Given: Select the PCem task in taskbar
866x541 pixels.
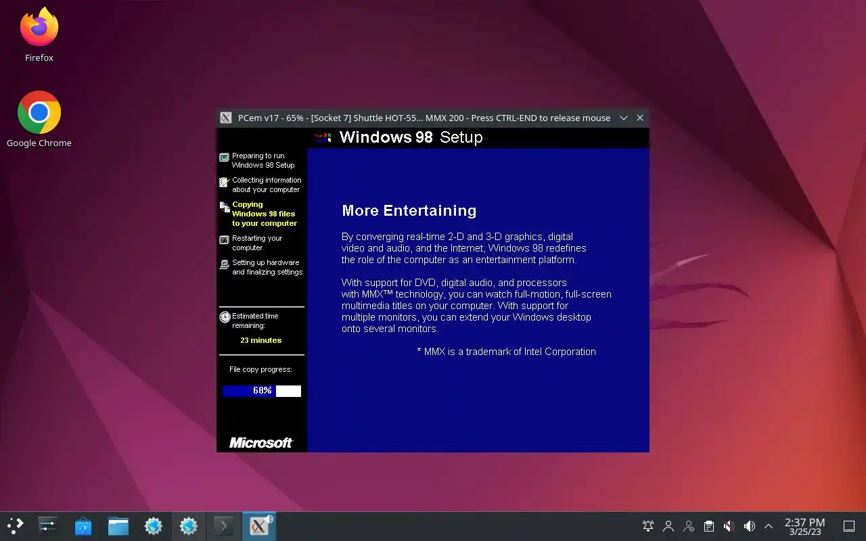Looking at the screenshot, I should click(x=258, y=526).
